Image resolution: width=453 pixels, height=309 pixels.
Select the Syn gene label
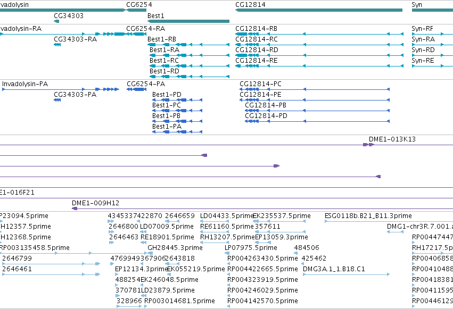coord(417,5)
